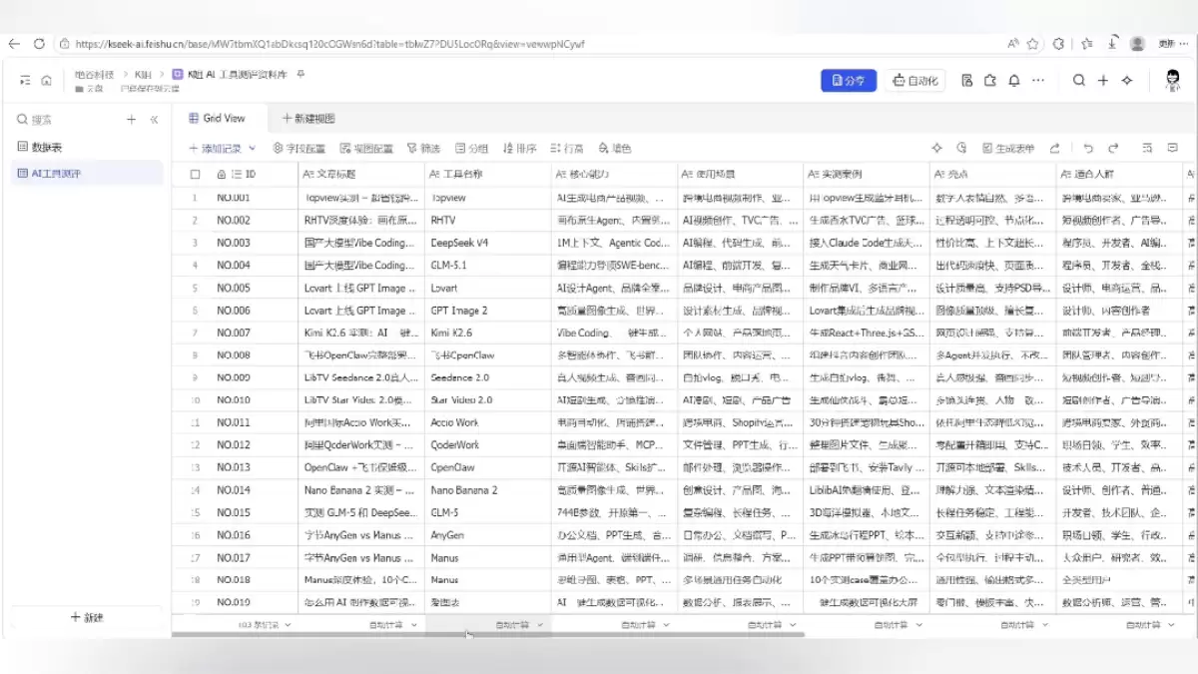Screen dimensions: 1198x674
Task: Open the find-in-table icon near comments
Action: (1148, 148)
